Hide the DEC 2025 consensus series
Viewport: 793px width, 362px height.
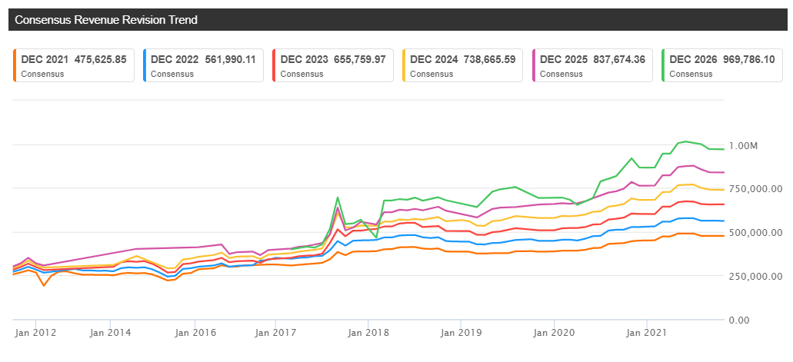[592, 65]
